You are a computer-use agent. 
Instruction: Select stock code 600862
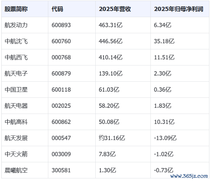click(61, 122)
